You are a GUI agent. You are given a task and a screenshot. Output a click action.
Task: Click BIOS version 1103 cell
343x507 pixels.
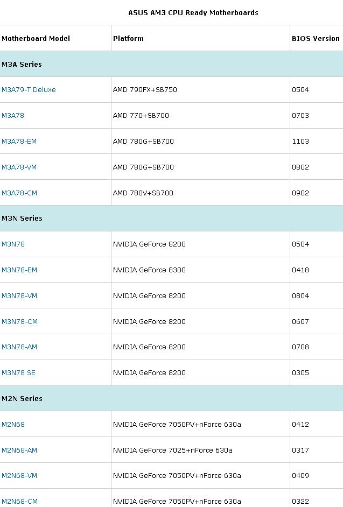[x=300, y=142]
